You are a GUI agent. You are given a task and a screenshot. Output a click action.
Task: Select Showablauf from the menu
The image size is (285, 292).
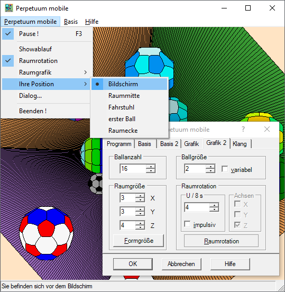(47, 49)
